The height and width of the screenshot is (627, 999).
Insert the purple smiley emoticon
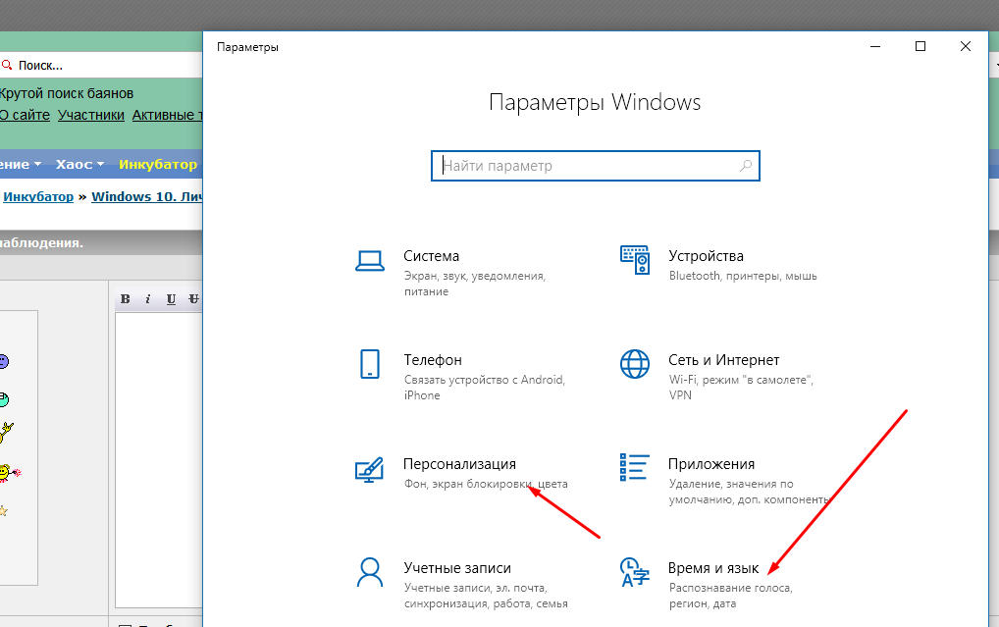point(3,361)
